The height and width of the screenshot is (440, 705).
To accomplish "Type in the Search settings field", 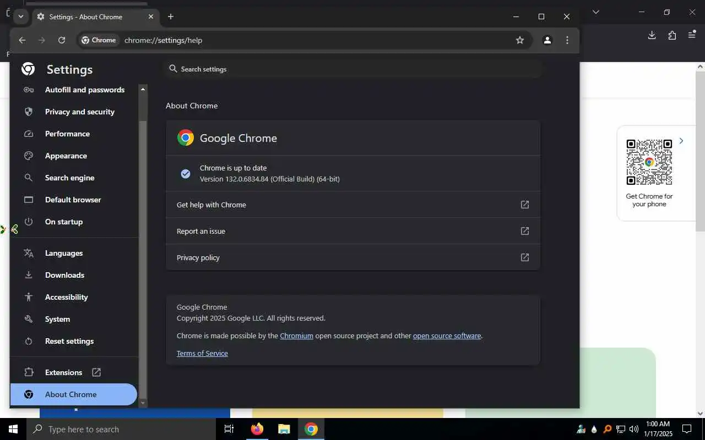I will (x=352, y=69).
